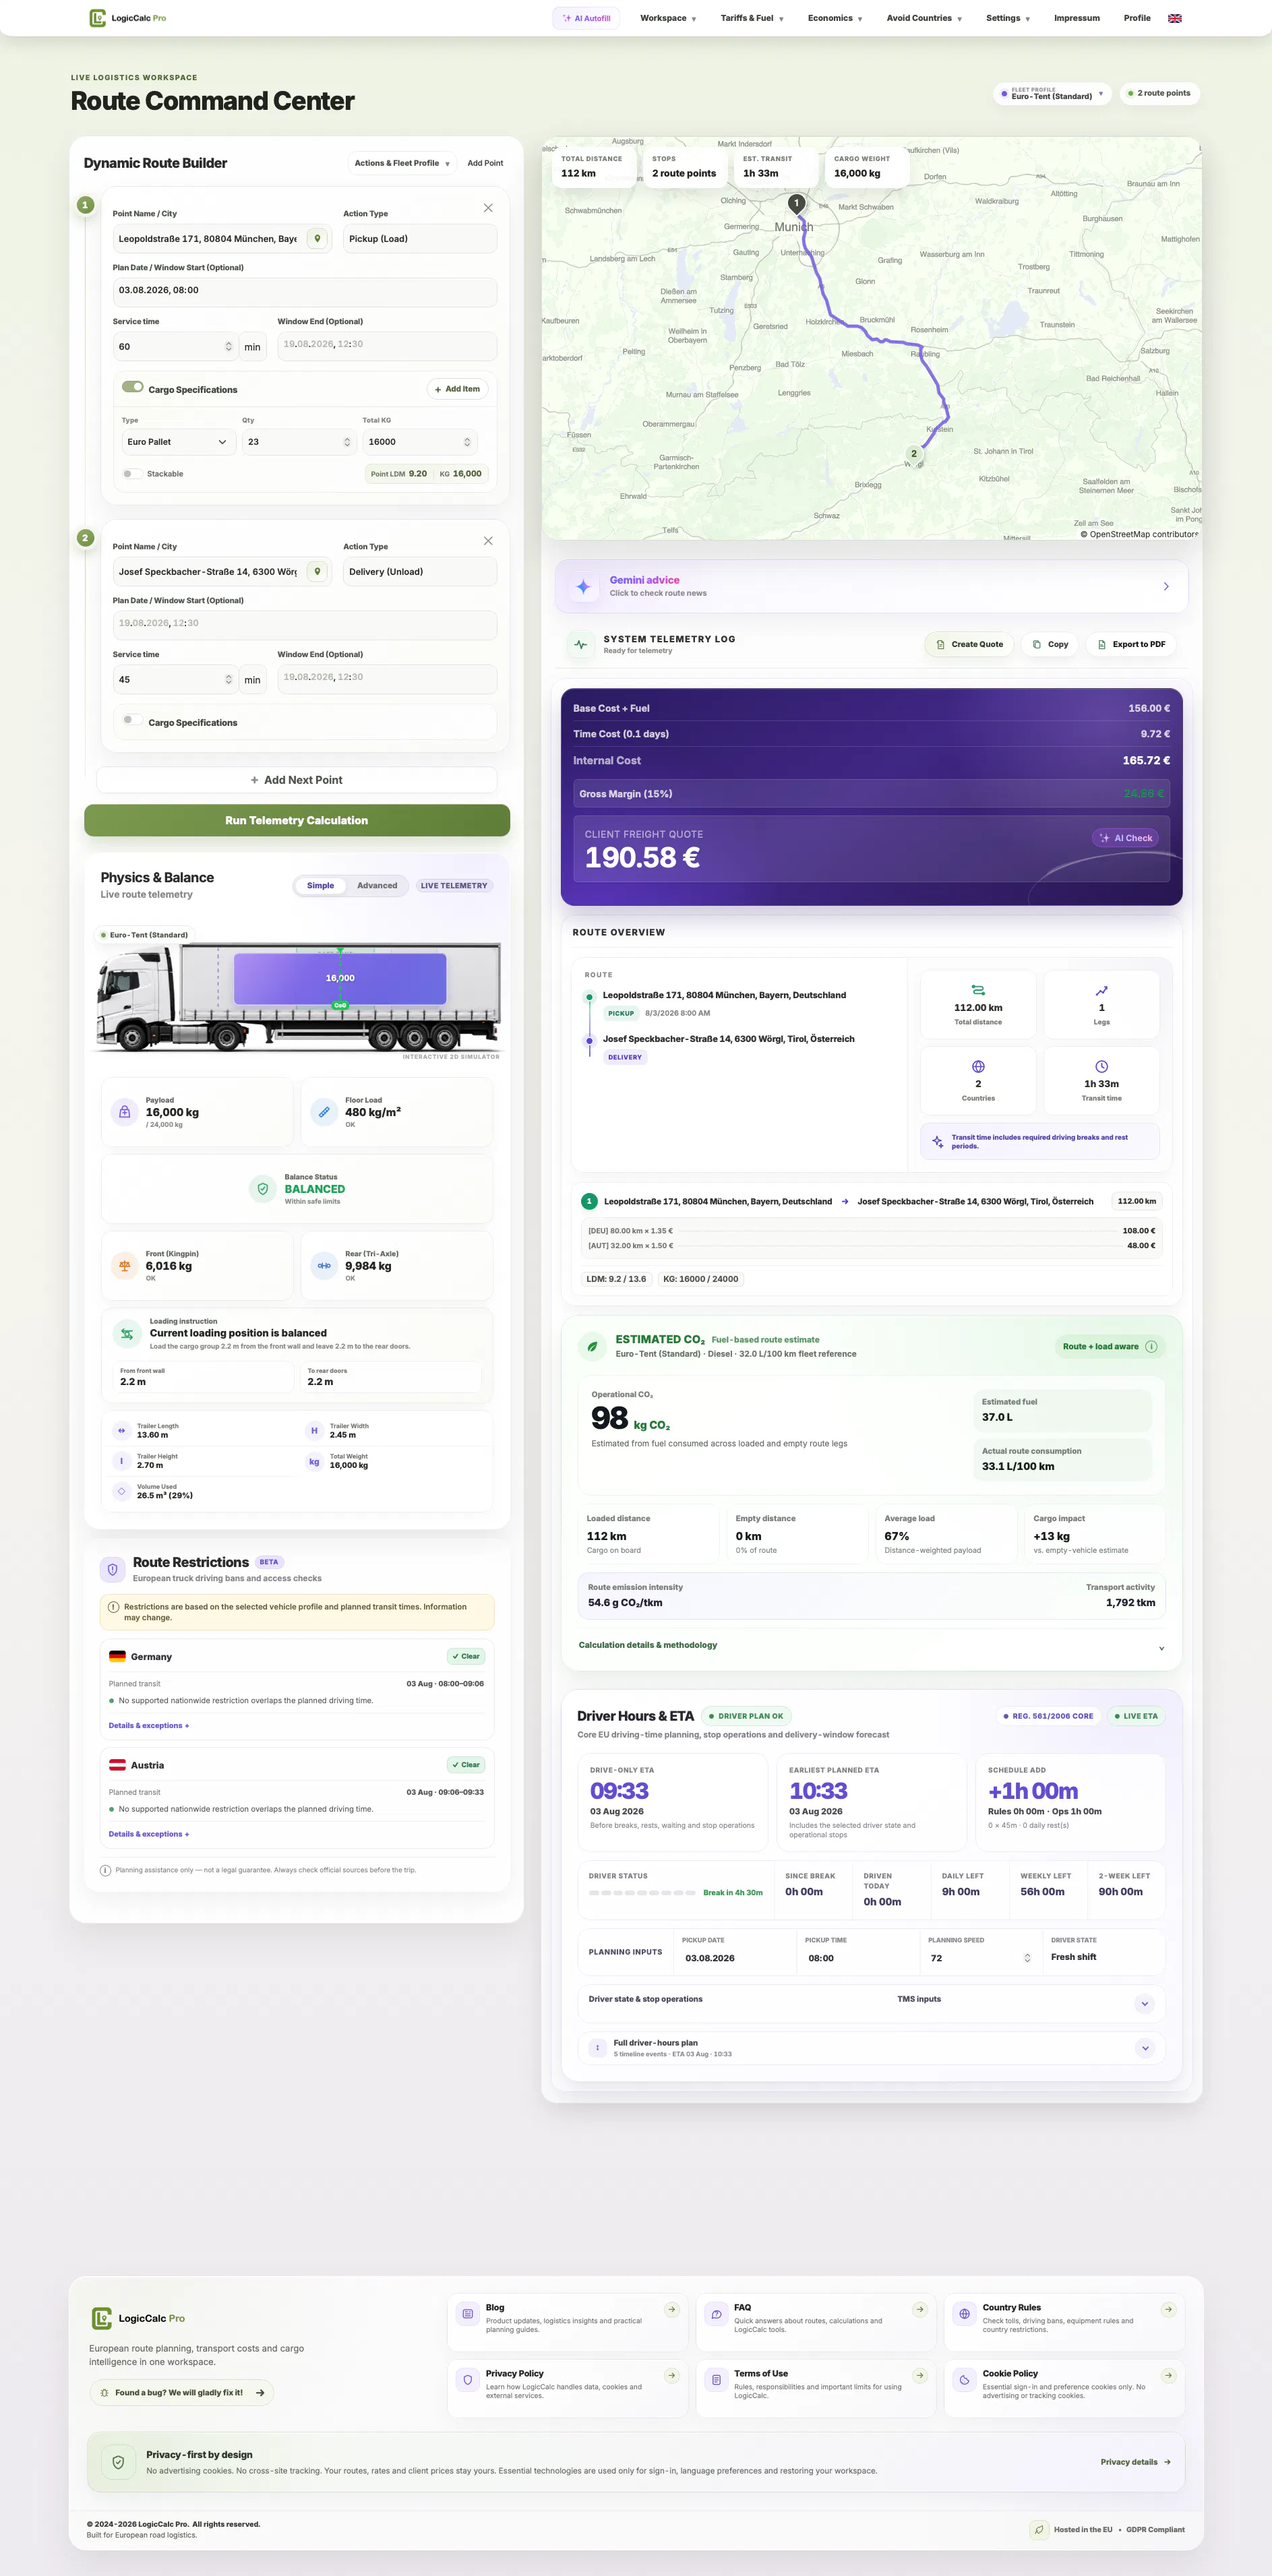Go to Impressum page

click(1077, 18)
